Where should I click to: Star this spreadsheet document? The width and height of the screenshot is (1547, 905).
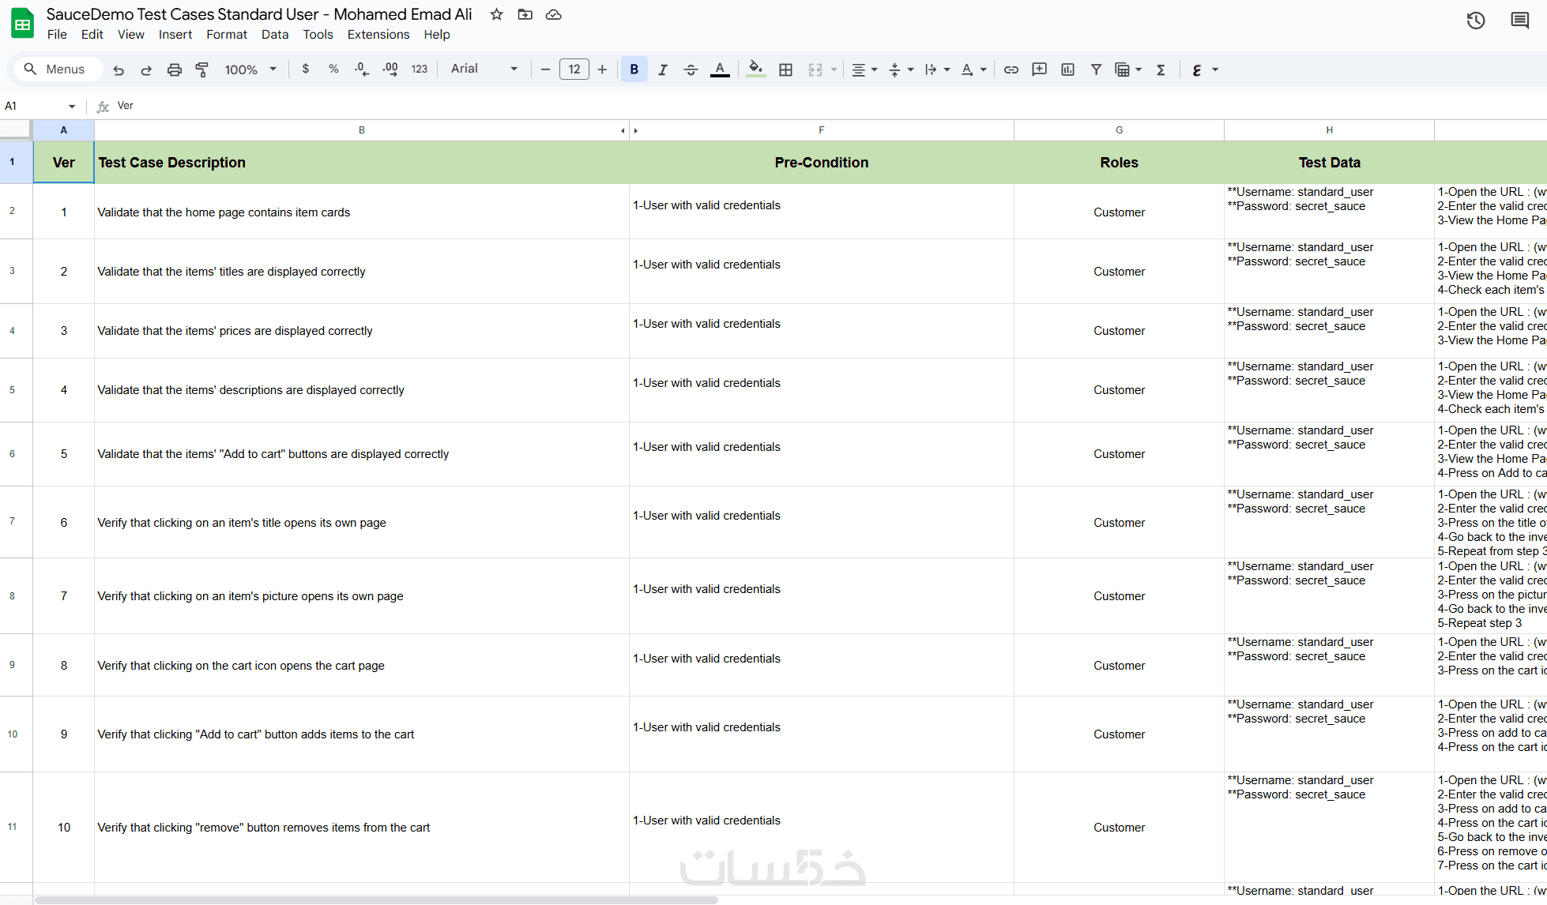(496, 14)
